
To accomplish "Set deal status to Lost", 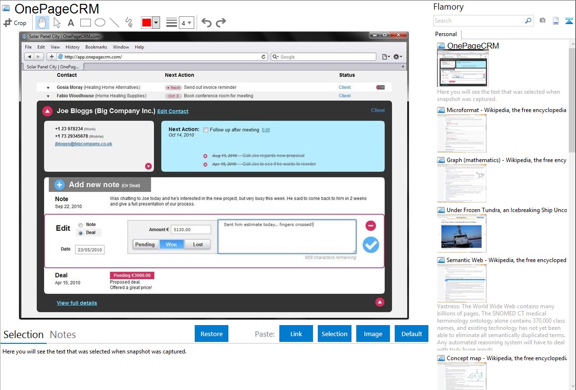I will click(x=198, y=244).
